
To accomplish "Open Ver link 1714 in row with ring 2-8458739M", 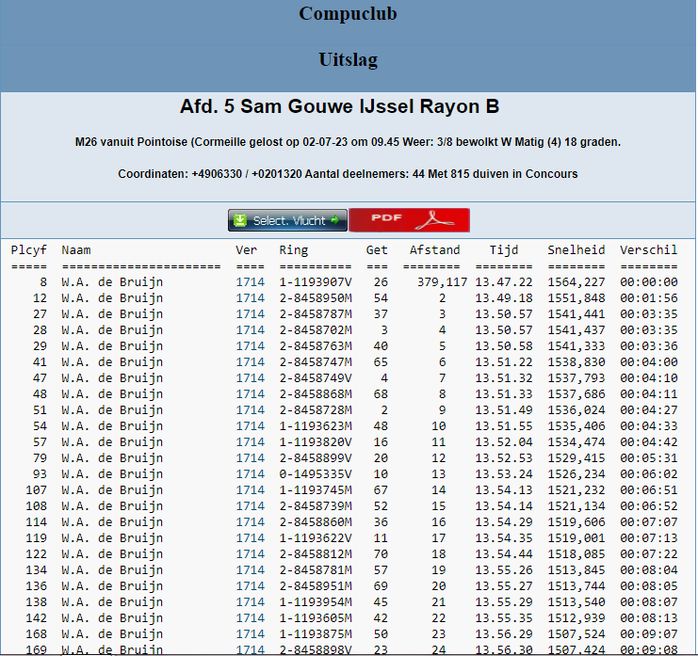I will 250,506.
